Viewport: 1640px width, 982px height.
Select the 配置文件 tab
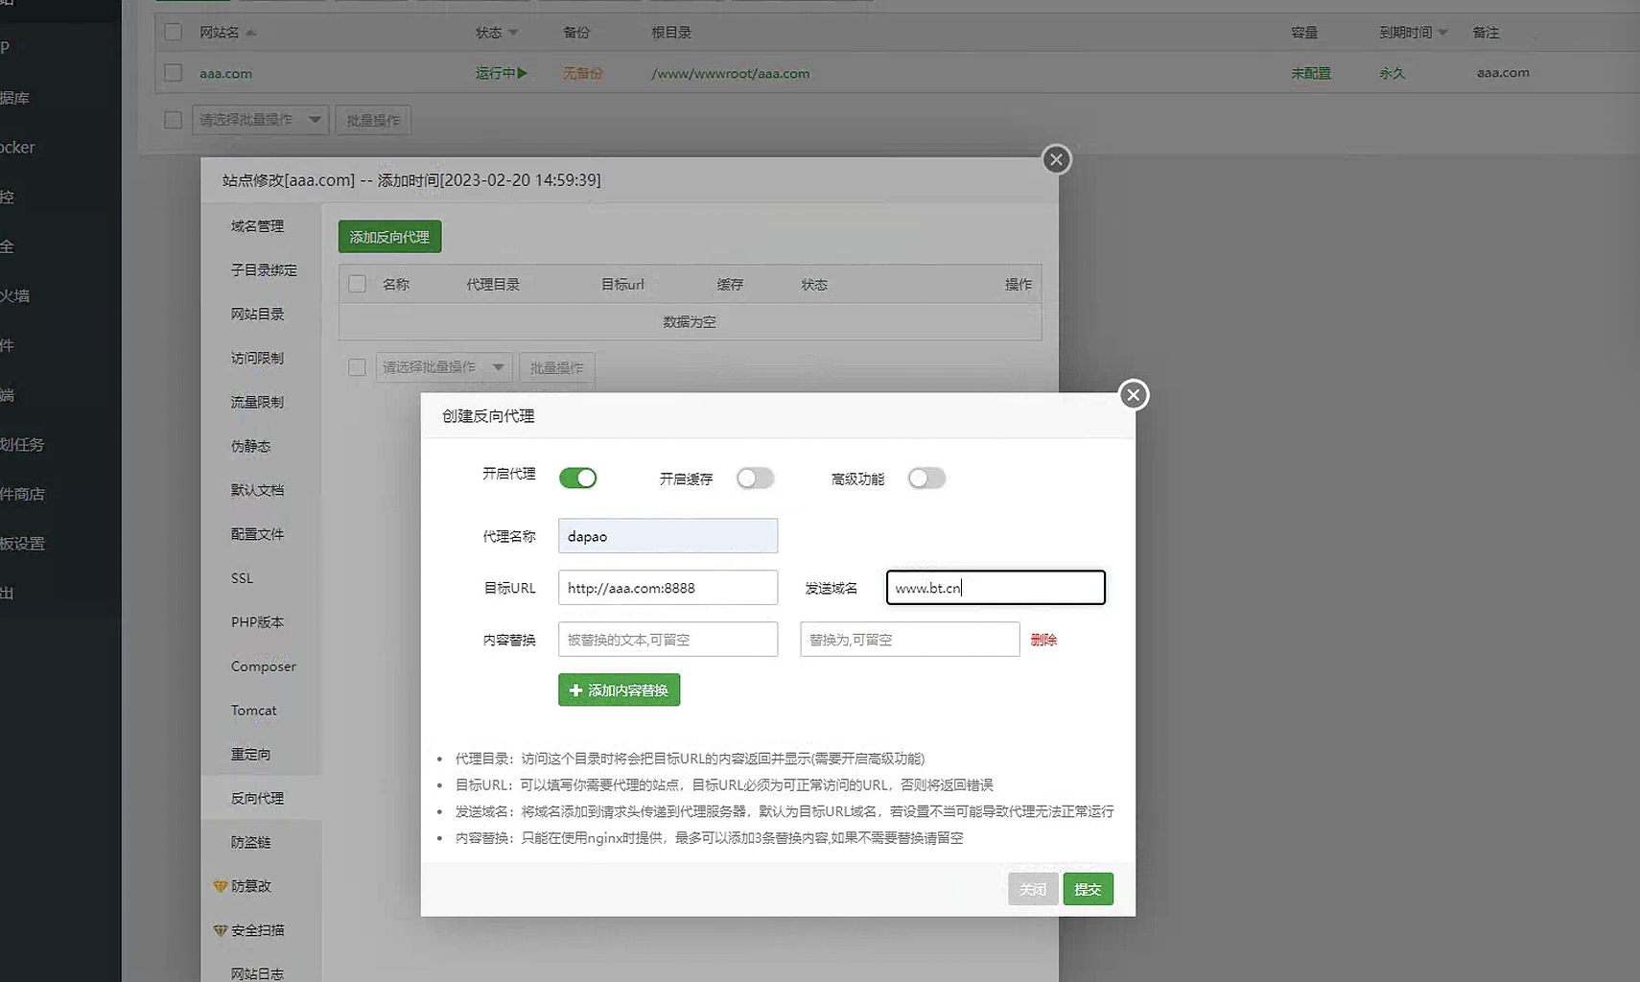(x=257, y=534)
